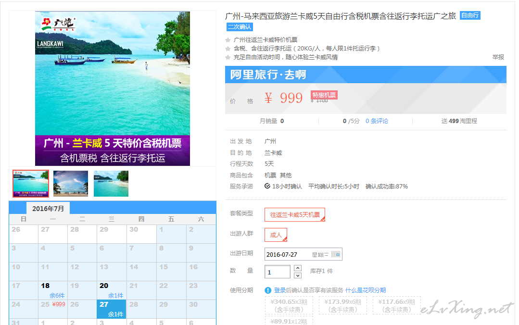Click 送 499 淘里程 text

(459, 121)
